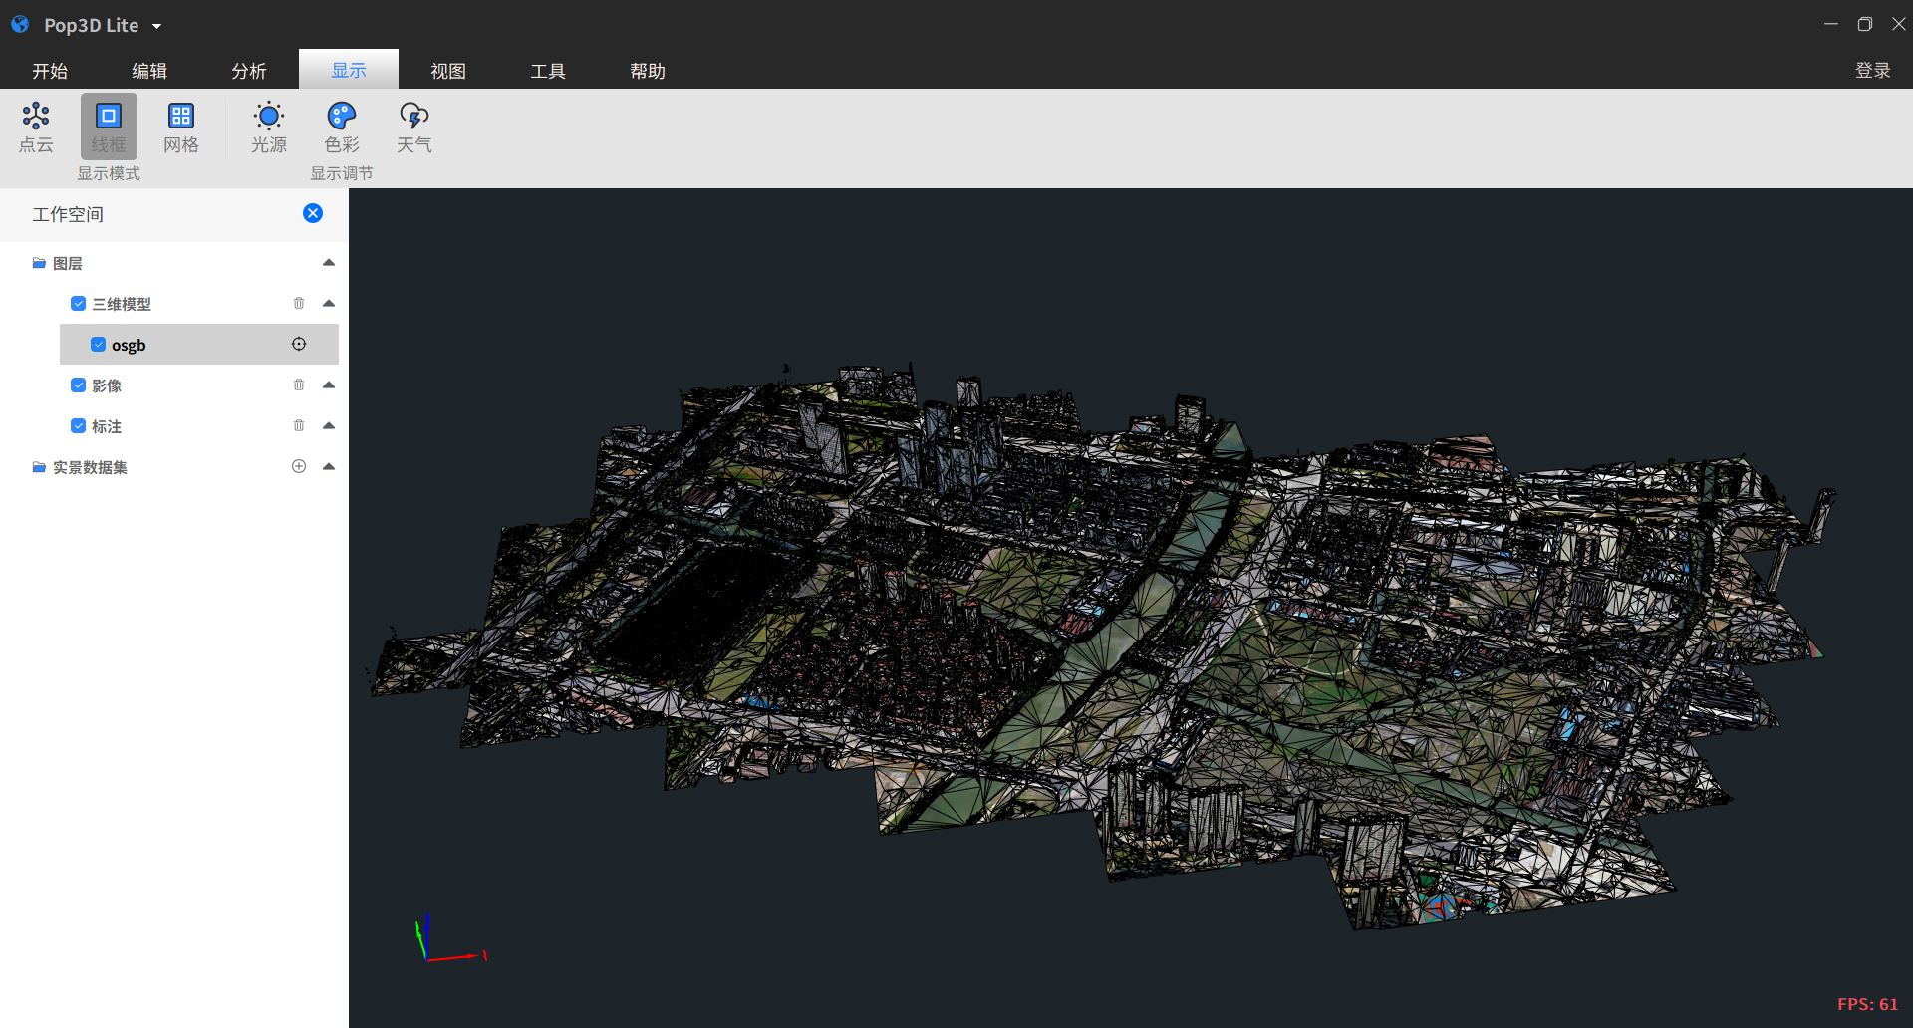This screenshot has height=1028, width=1913.
Task: Click the 显示调节 group label
Action: [342, 173]
